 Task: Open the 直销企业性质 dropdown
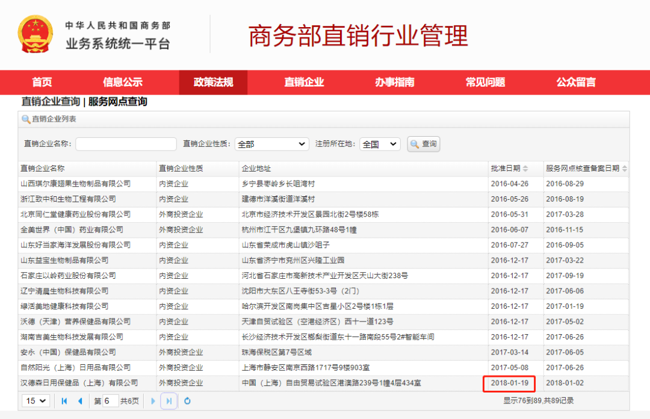(x=272, y=144)
